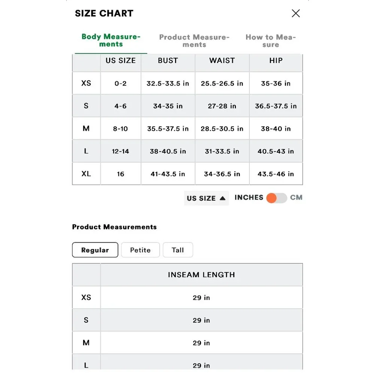Screen dimensions: 375x375
Task: Expand the US SIZE dropdown
Action: (206, 198)
